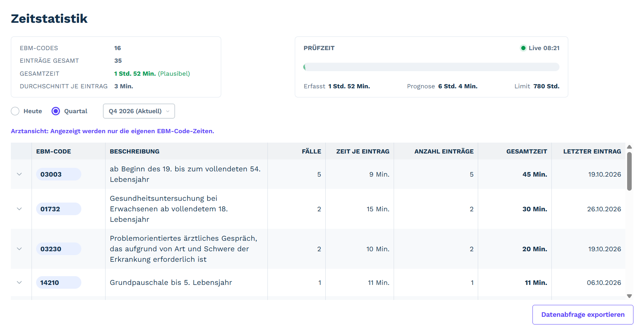
Task: Click the Zeitstatistik page heading
Action: 49,19
